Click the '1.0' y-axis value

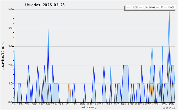(10, 84)
